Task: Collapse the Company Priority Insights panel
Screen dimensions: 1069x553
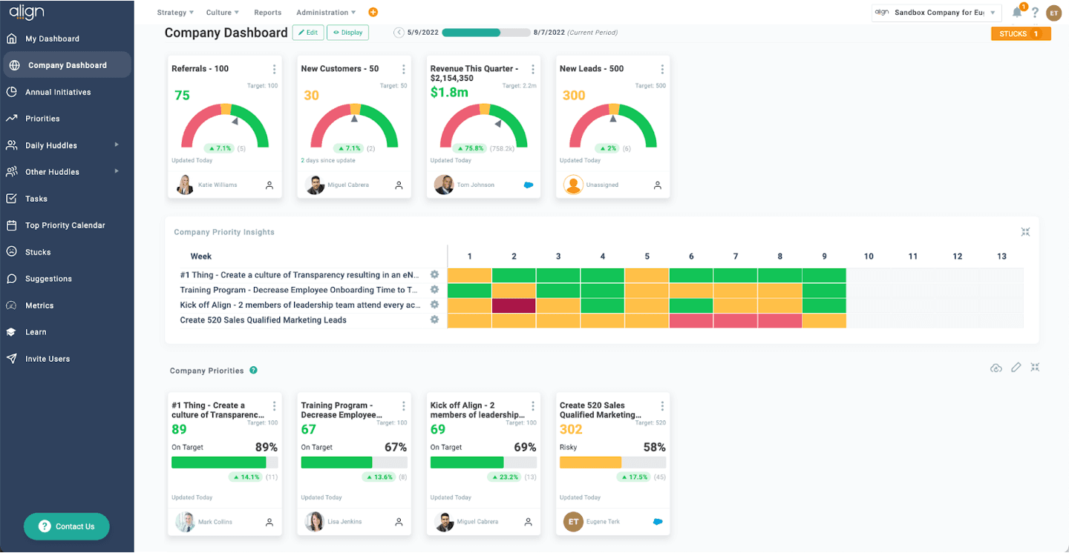Action: point(1025,232)
